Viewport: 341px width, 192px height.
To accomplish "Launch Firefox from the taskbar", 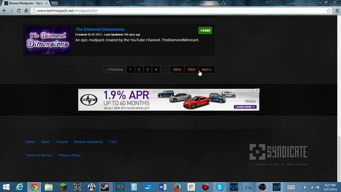I will tap(177, 187).
